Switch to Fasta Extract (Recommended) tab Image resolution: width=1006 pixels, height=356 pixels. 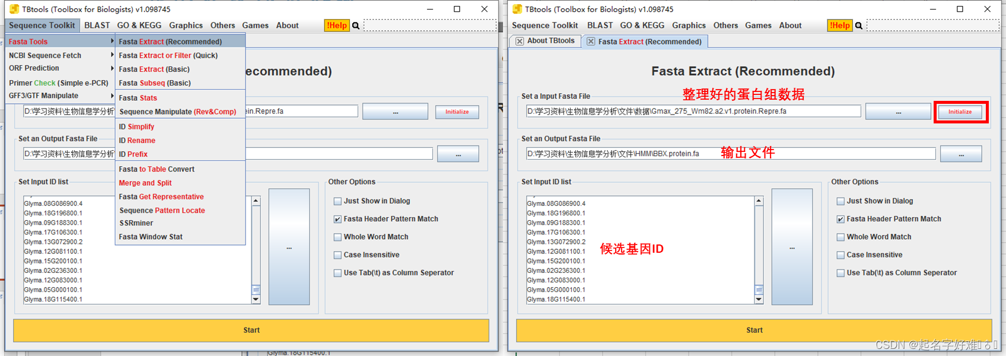pos(645,42)
